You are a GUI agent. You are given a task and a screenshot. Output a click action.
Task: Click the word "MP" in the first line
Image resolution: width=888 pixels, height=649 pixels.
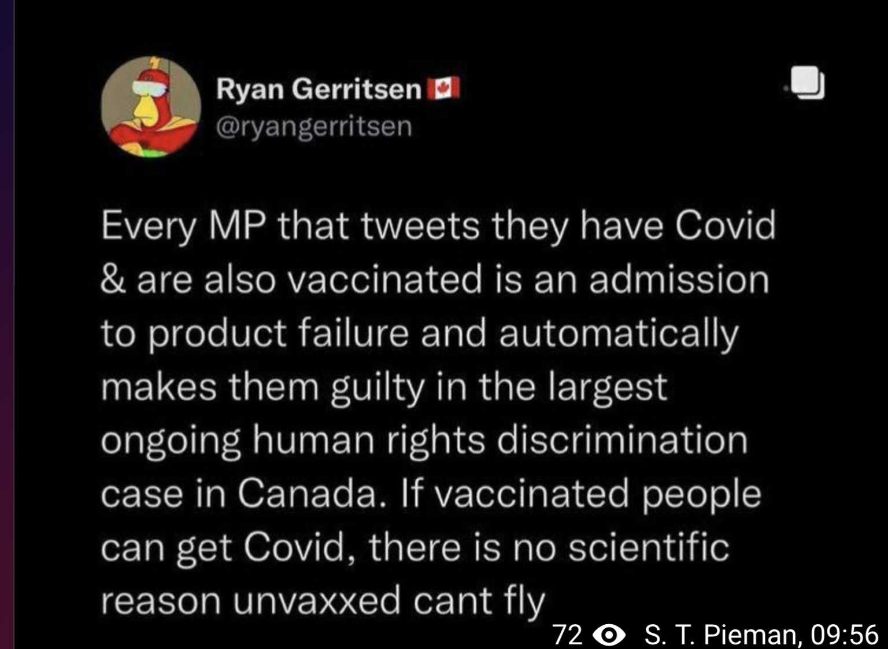[x=238, y=225]
